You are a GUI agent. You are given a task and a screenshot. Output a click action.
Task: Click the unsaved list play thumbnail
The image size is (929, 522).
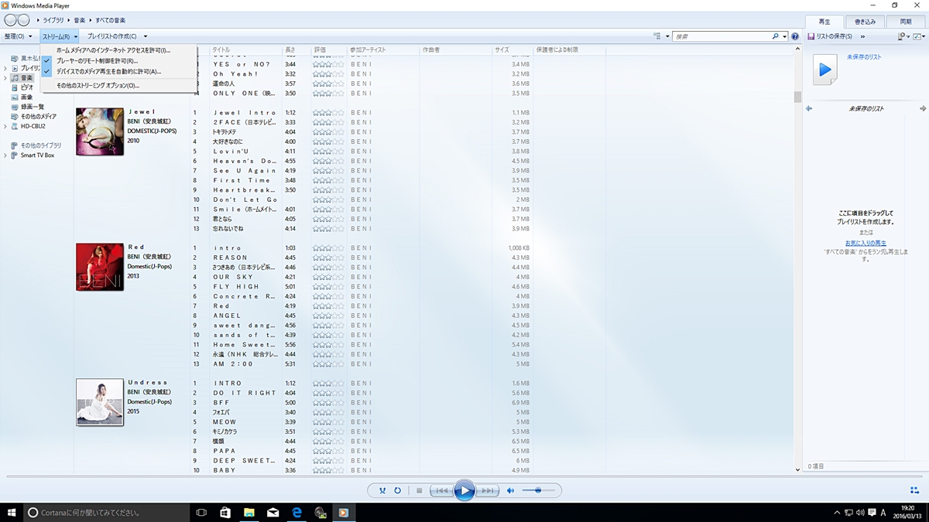[x=824, y=70]
